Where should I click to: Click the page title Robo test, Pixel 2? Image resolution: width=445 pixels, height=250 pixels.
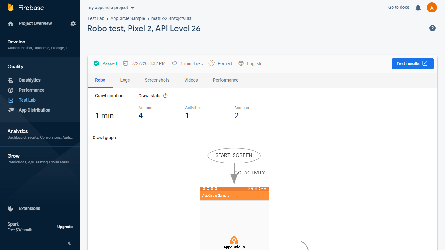point(144,28)
